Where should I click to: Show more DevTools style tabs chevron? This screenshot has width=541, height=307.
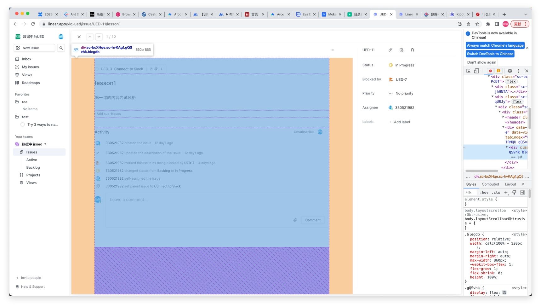[x=523, y=184]
